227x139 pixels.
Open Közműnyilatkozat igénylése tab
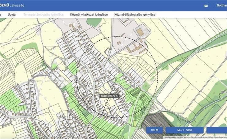[x=89, y=14]
